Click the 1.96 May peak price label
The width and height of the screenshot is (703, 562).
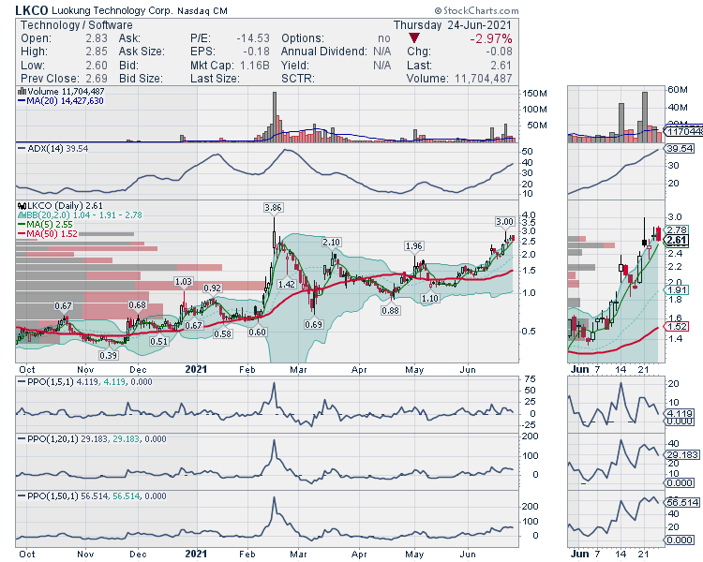413,245
